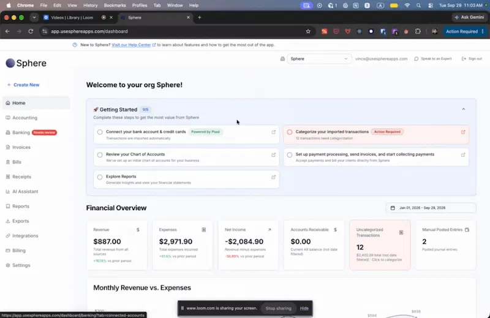Check the Set up payment processing circle
The image size is (490, 318).
pos(290,155)
